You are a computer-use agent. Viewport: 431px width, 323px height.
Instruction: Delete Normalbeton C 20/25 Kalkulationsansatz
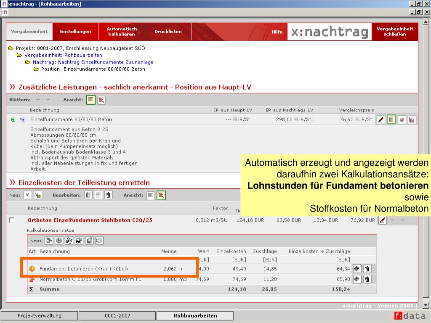point(367,279)
